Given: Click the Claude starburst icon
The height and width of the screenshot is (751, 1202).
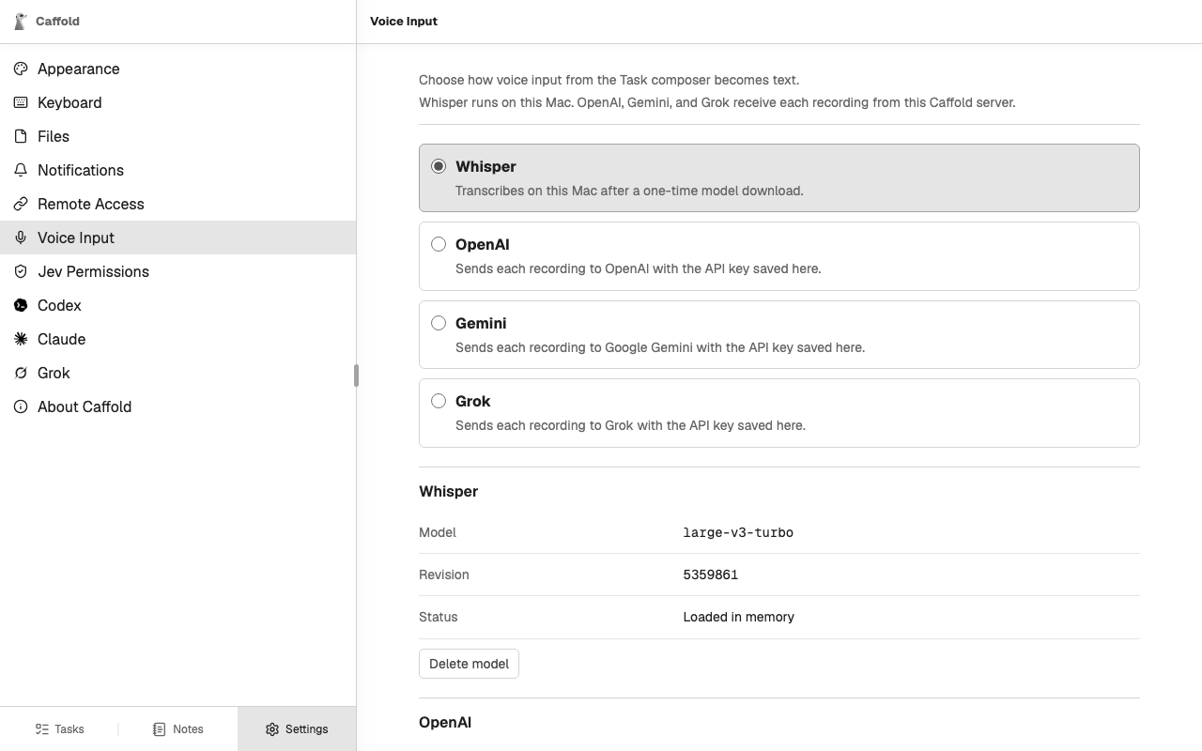Looking at the screenshot, I should 21,339.
